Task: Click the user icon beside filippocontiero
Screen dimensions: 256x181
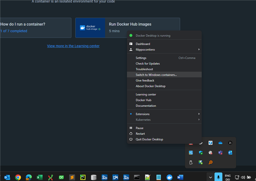Action: point(131,50)
